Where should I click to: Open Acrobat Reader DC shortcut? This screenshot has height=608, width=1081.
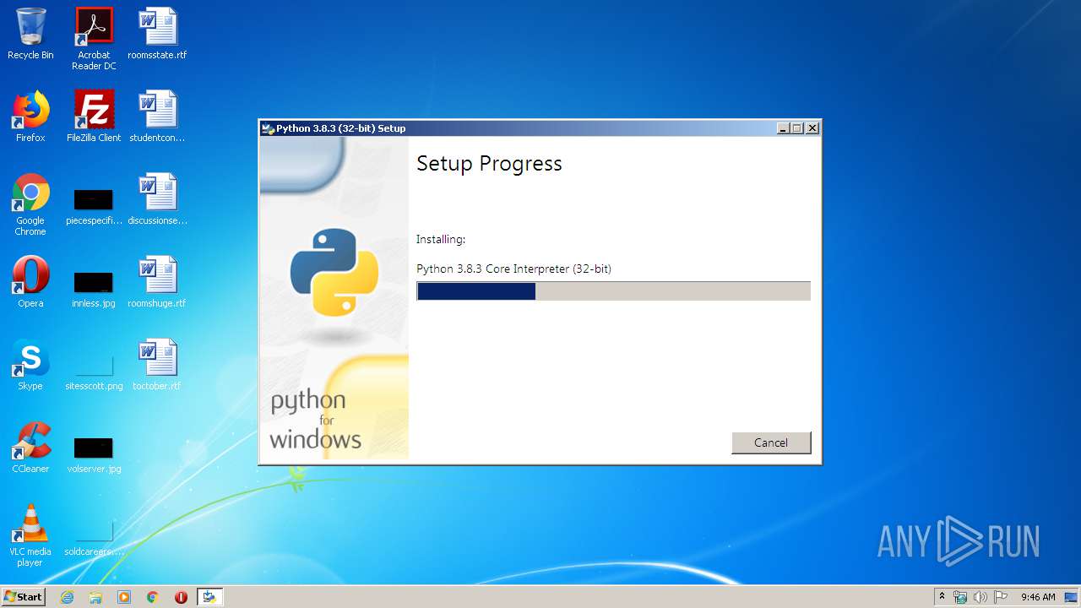[x=94, y=39]
